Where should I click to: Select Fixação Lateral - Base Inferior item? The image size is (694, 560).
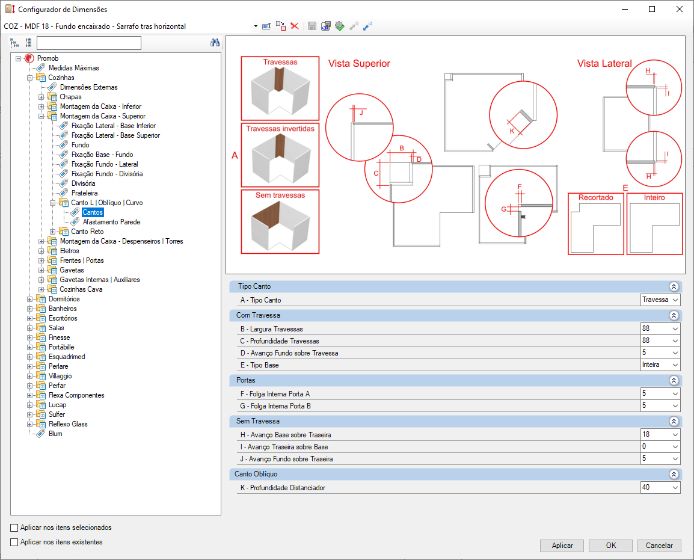coord(114,126)
